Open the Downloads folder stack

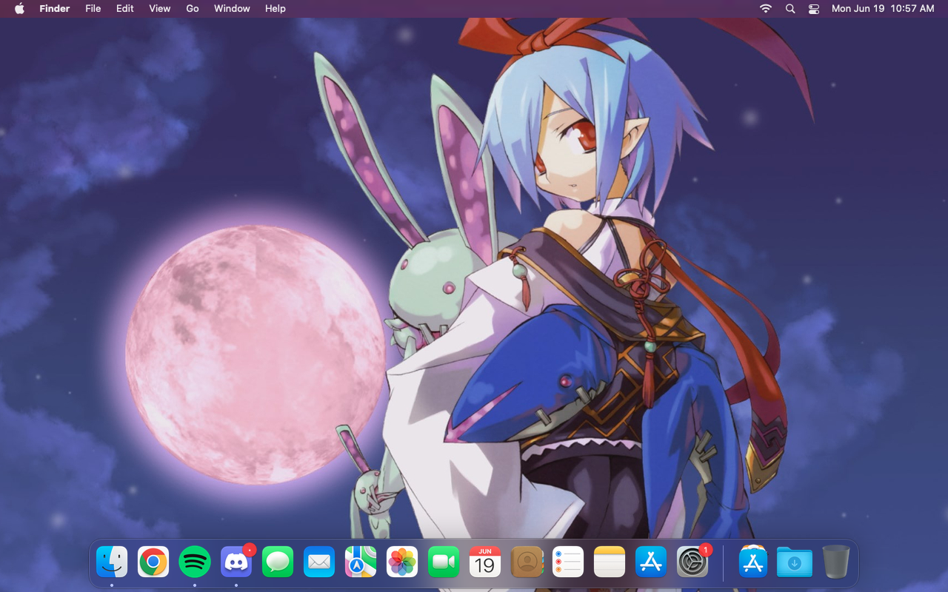pos(795,562)
